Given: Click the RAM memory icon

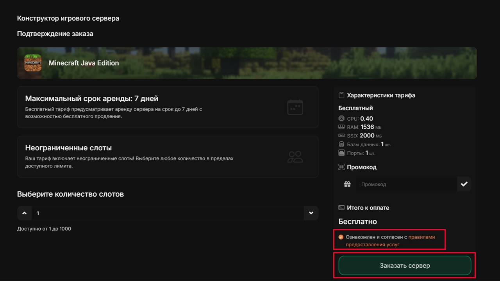Looking at the screenshot, I should tap(340, 127).
